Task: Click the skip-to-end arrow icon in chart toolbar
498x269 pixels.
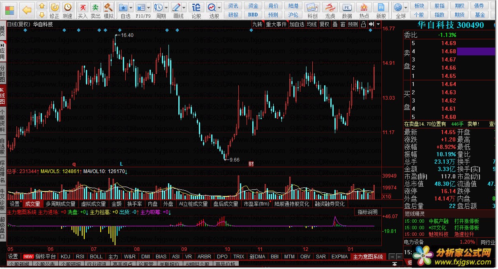Action: [372, 24]
